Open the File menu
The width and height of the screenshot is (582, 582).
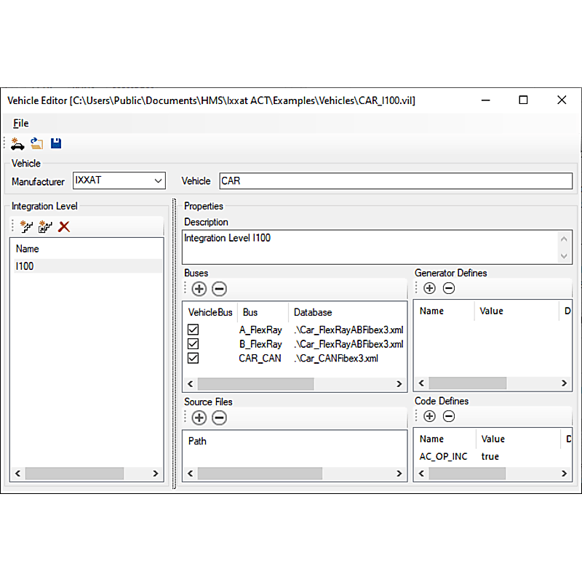pyautogui.click(x=20, y=123)
